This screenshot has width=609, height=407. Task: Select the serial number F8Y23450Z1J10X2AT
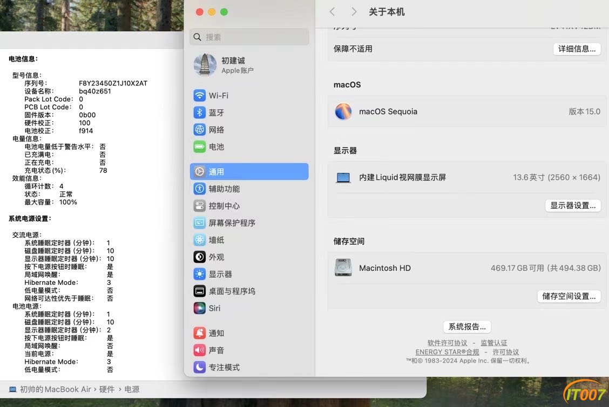click(x=113, y=84)
